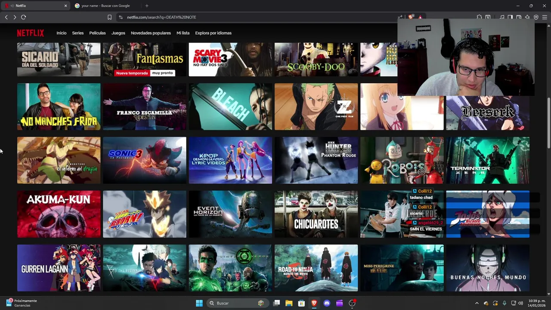Switch to the 'your name - Buscar con Google' tab
Screen dimensions: 551x310
pos(105,6)
